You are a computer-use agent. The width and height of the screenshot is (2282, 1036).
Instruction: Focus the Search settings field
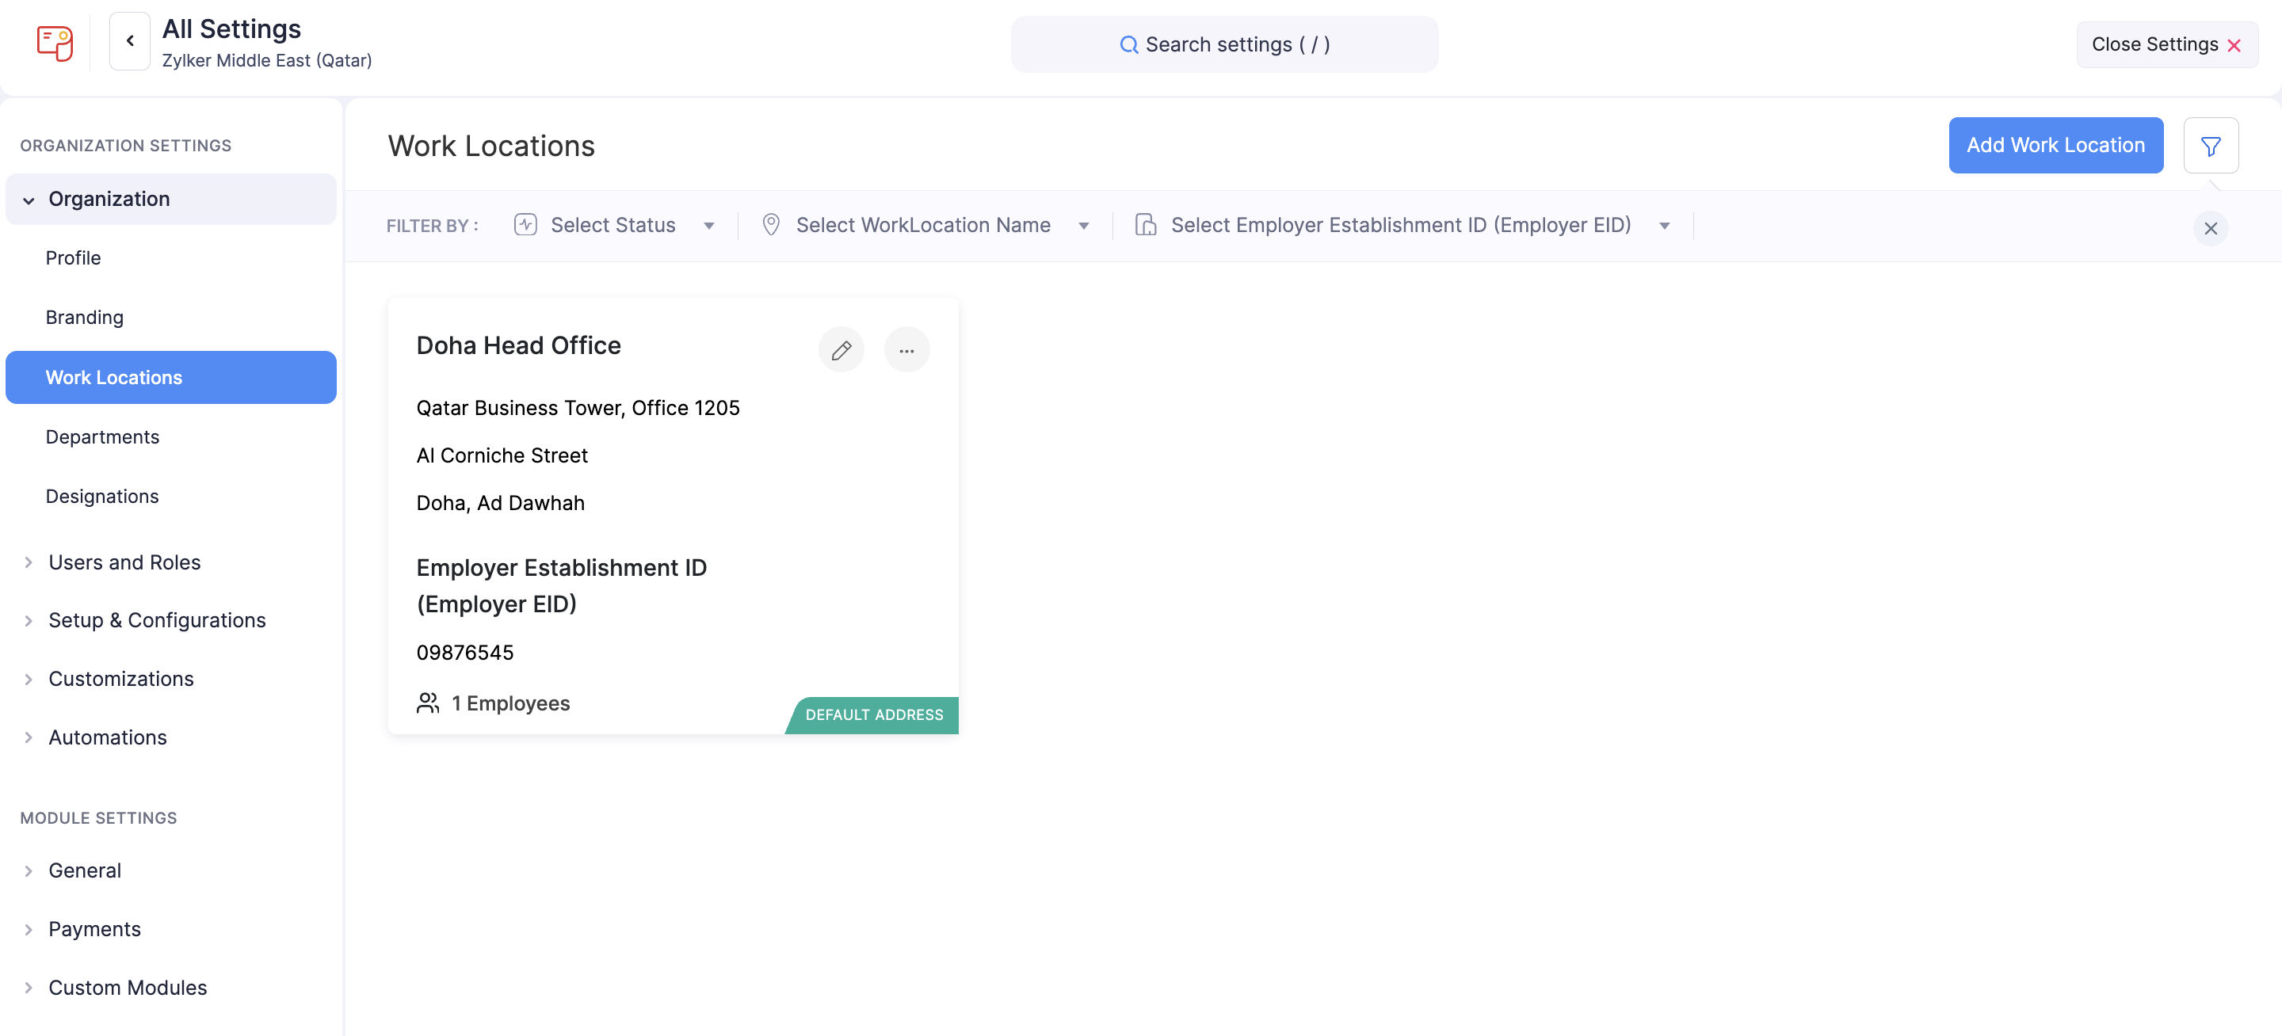coord(1237,45)
